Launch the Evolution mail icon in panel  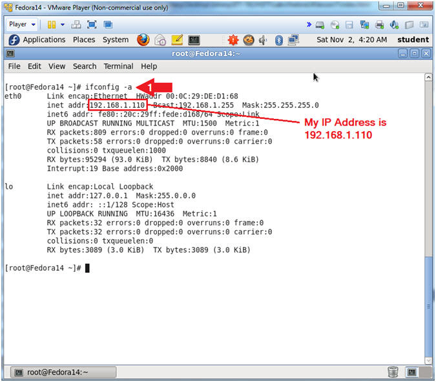(x=160, y=40)
